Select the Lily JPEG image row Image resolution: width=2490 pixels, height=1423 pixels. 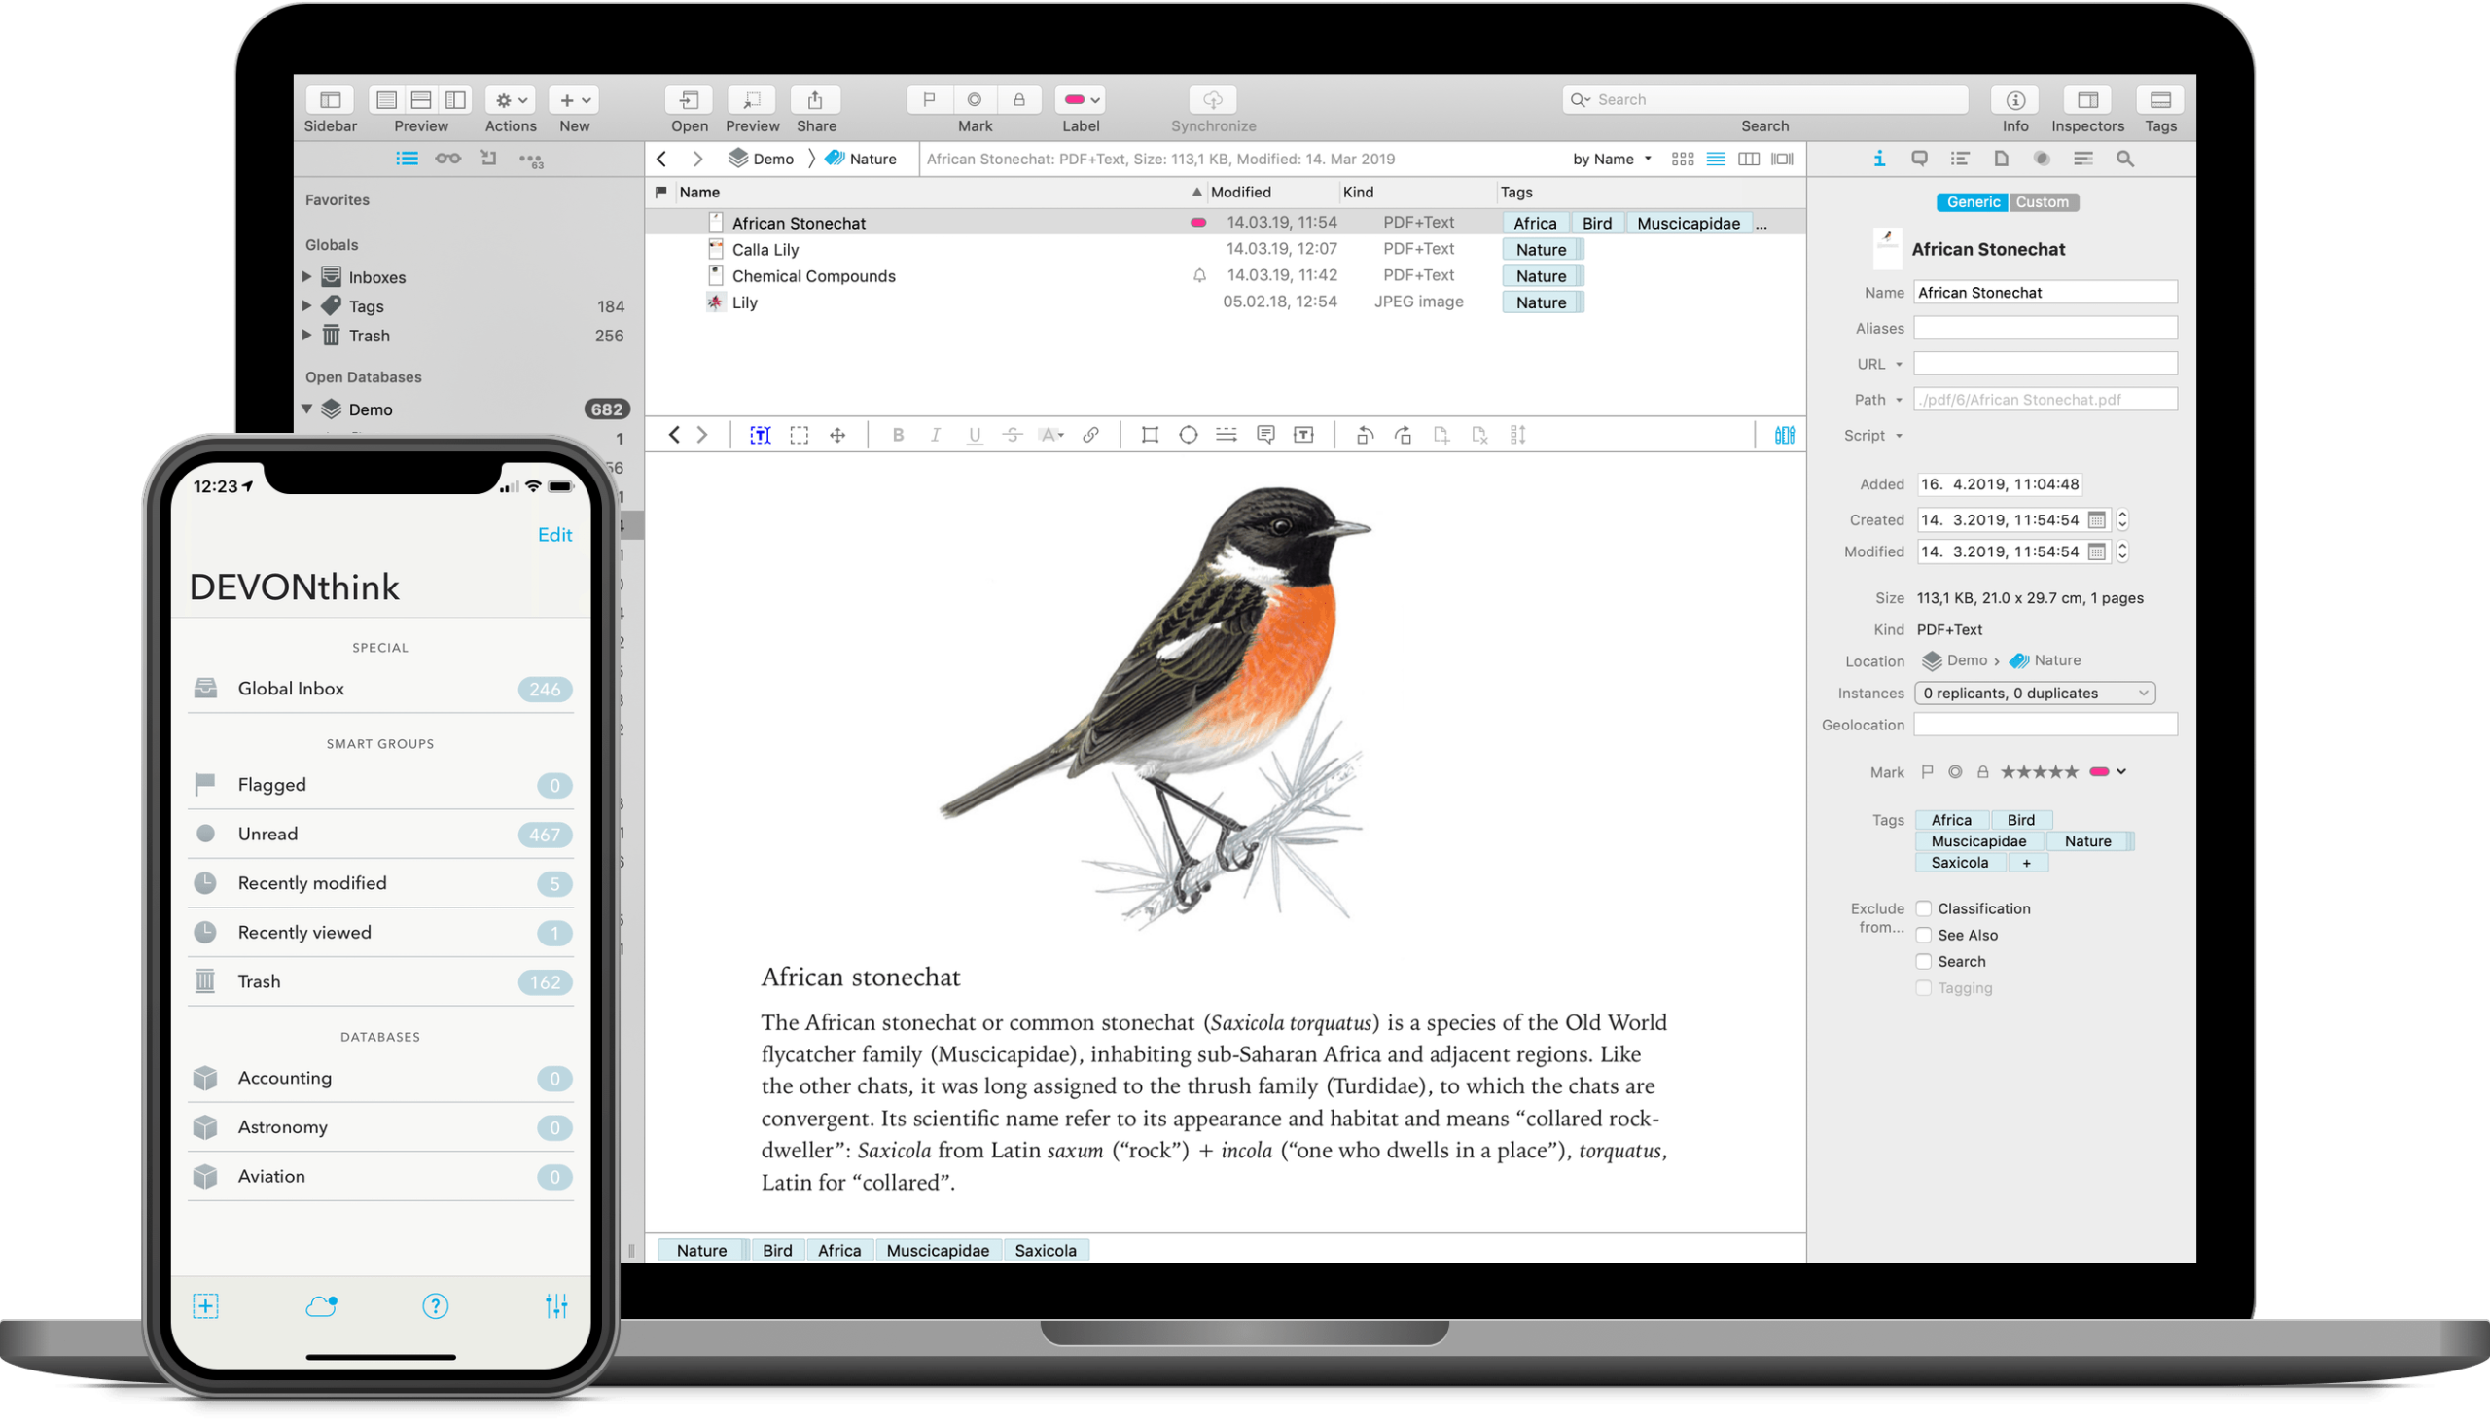point(1226,302)
